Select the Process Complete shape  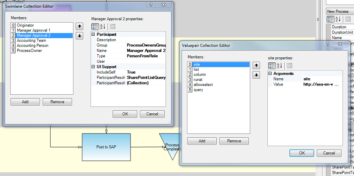(171, 147)
